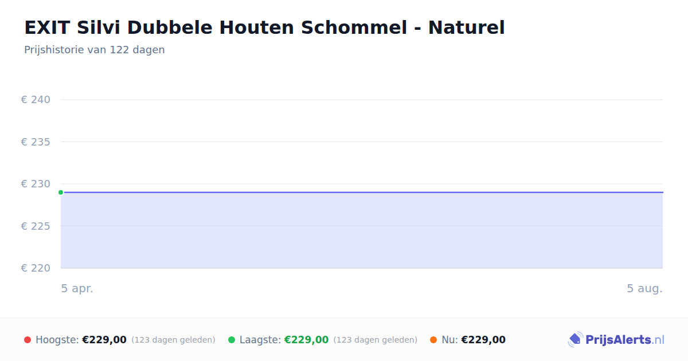
Task: Open the PrijsAlerts.nl brand link
Action: tap(616, 340)
